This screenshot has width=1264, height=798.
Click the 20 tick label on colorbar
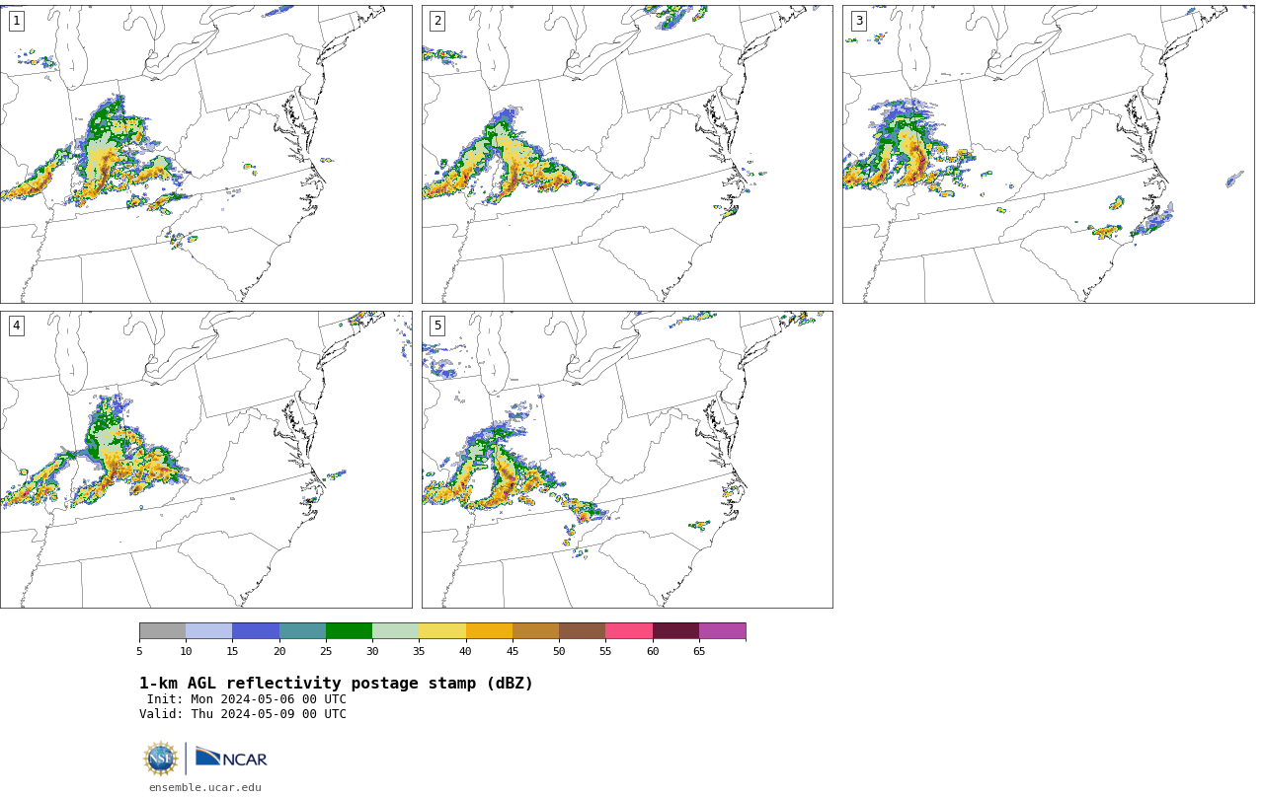(x=279, y=651)
